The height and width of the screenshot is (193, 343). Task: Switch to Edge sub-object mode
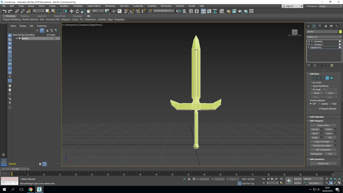(x=319, y=78)
